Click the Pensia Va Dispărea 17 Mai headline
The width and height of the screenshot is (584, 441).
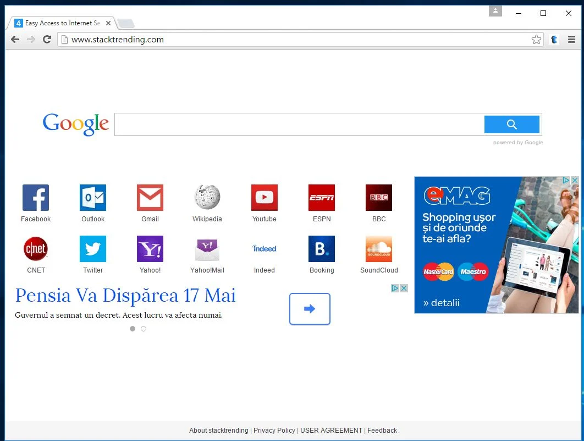coord(125,296)
